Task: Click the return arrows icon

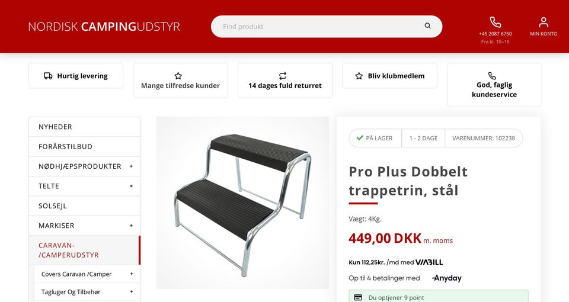Action: [x=283, y=75]
